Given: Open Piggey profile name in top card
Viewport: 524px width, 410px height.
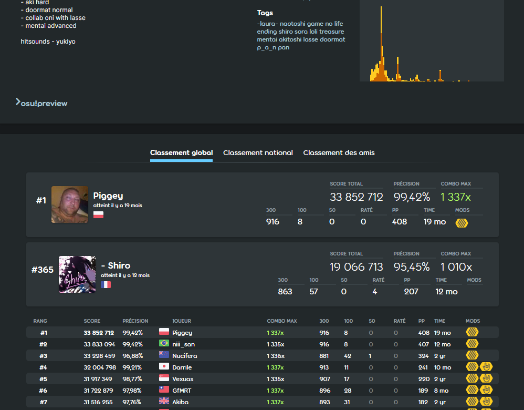Looking at the screenshot, I should (108, 196).
